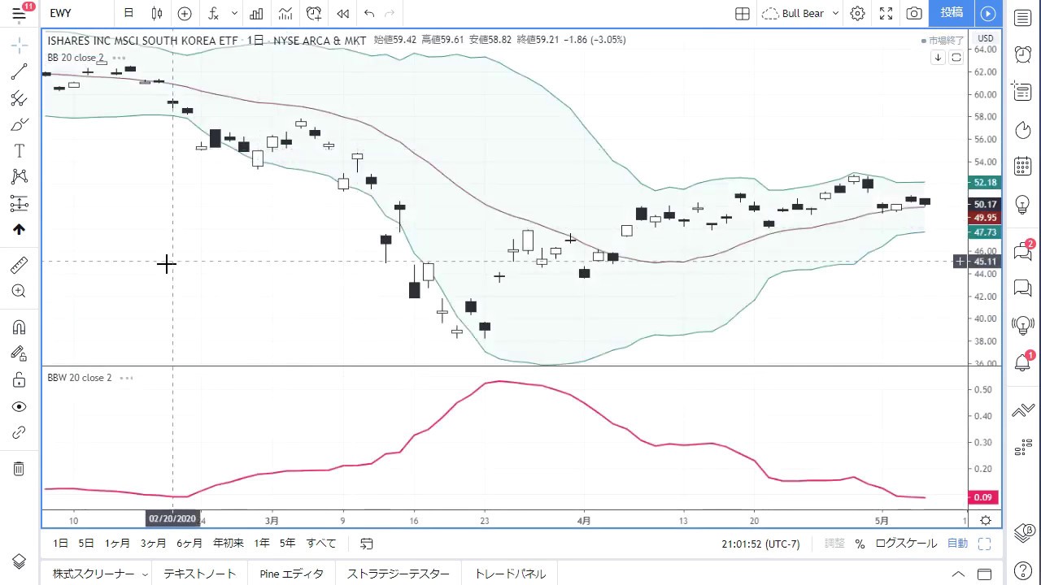This screenshot has width=1041, height=585.
Task: Open the Pine エディタ tab
Action: [291, 574]
